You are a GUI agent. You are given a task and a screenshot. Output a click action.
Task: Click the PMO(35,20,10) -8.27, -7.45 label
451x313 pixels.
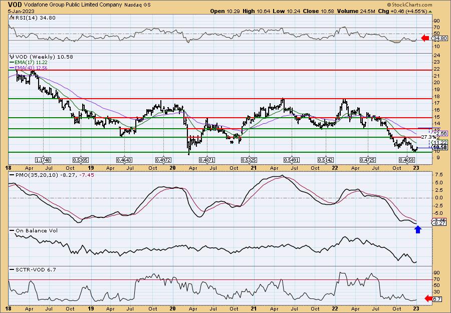[x=54, y=175]
